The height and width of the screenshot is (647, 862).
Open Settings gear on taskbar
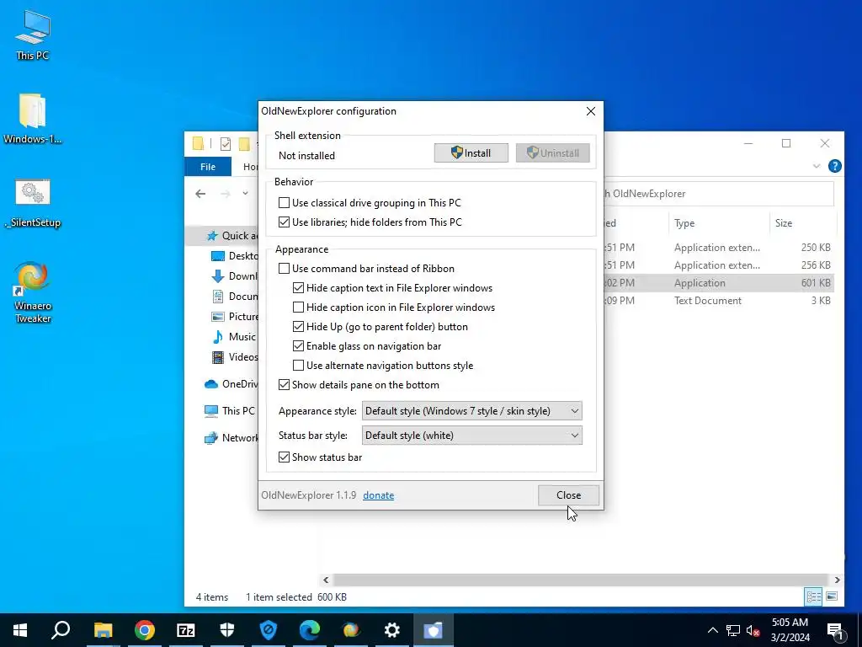click(392, 630)
